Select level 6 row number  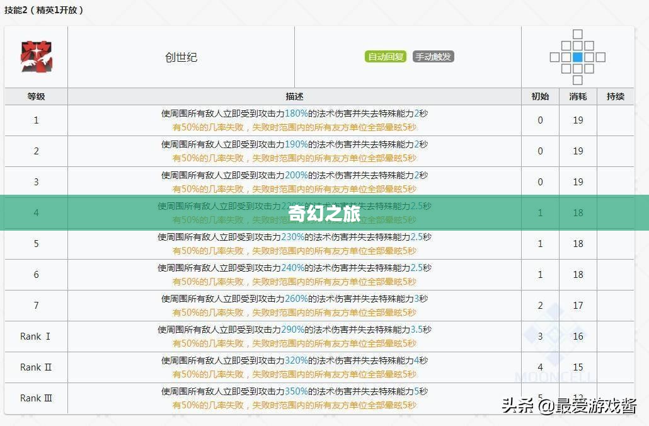pos(36,275)
